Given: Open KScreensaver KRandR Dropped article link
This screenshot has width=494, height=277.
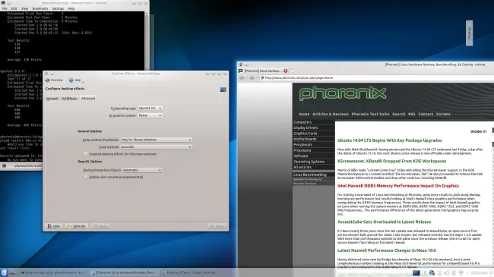Looking at the screenshot, I should coord(391,161).
